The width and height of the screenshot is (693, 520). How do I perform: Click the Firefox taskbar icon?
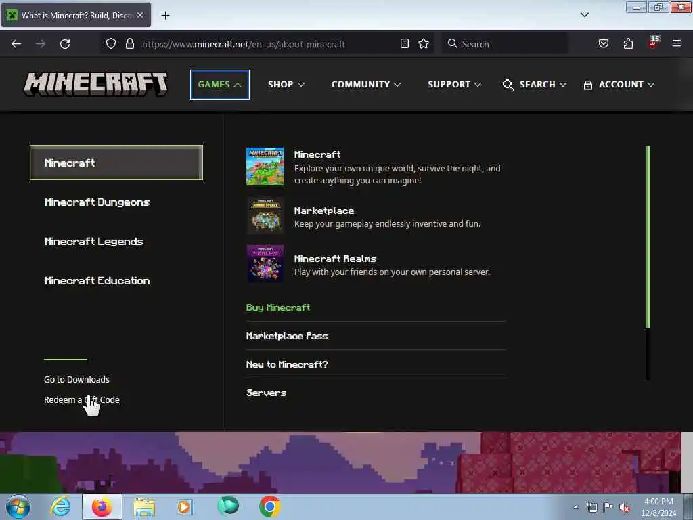tap(102, 506)
